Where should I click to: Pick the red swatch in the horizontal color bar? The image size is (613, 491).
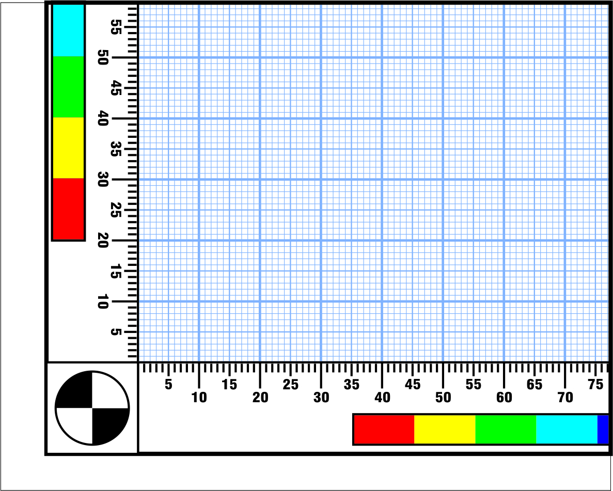[x=384, y=429]
